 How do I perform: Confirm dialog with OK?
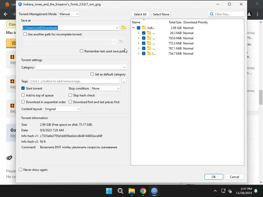click(x=214, y=177)
